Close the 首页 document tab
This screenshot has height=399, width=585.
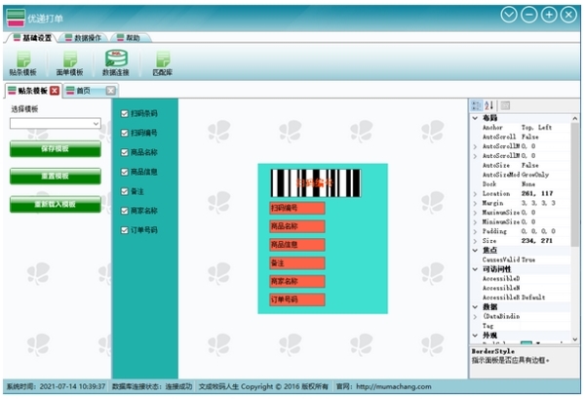[x=111, y=91]
